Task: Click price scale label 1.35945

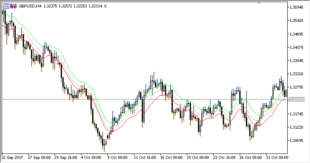Action: 296,7
